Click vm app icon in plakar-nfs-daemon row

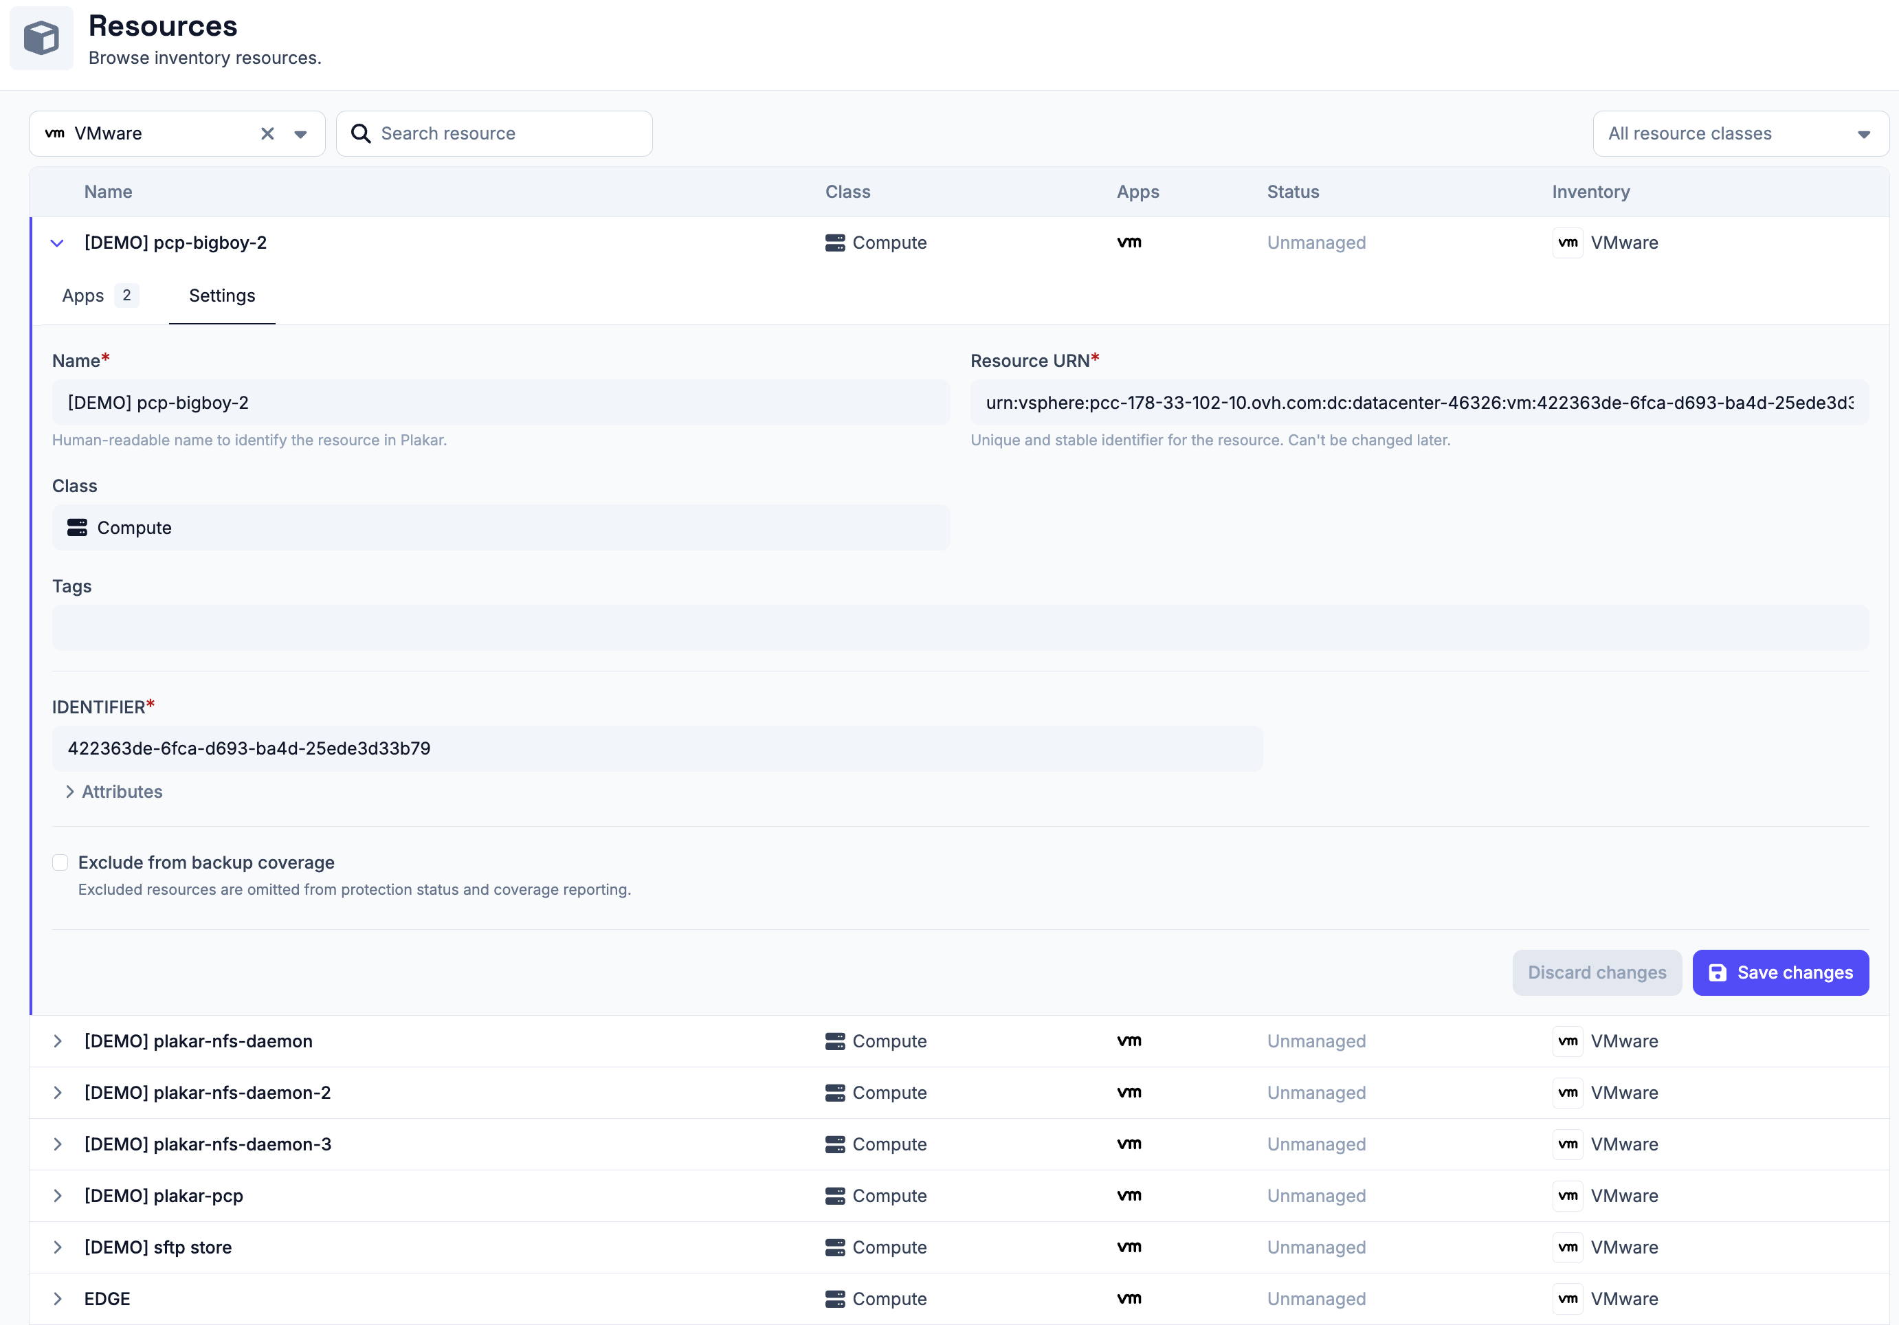1129,1041
